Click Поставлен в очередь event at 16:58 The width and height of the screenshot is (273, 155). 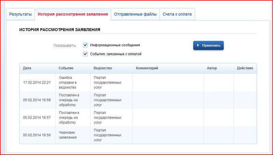click(69, 100)
